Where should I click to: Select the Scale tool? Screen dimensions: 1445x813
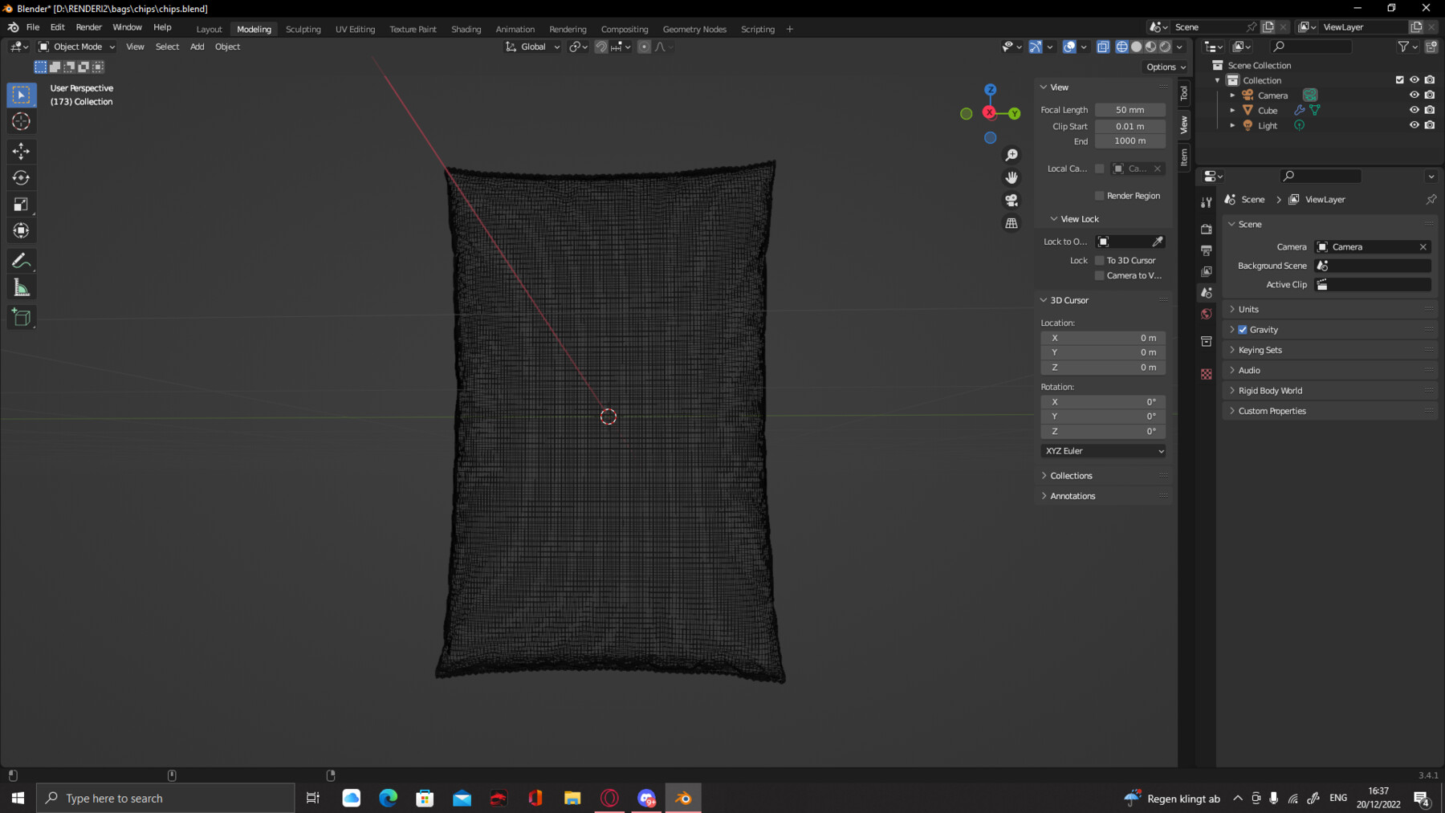coord(22,205)
